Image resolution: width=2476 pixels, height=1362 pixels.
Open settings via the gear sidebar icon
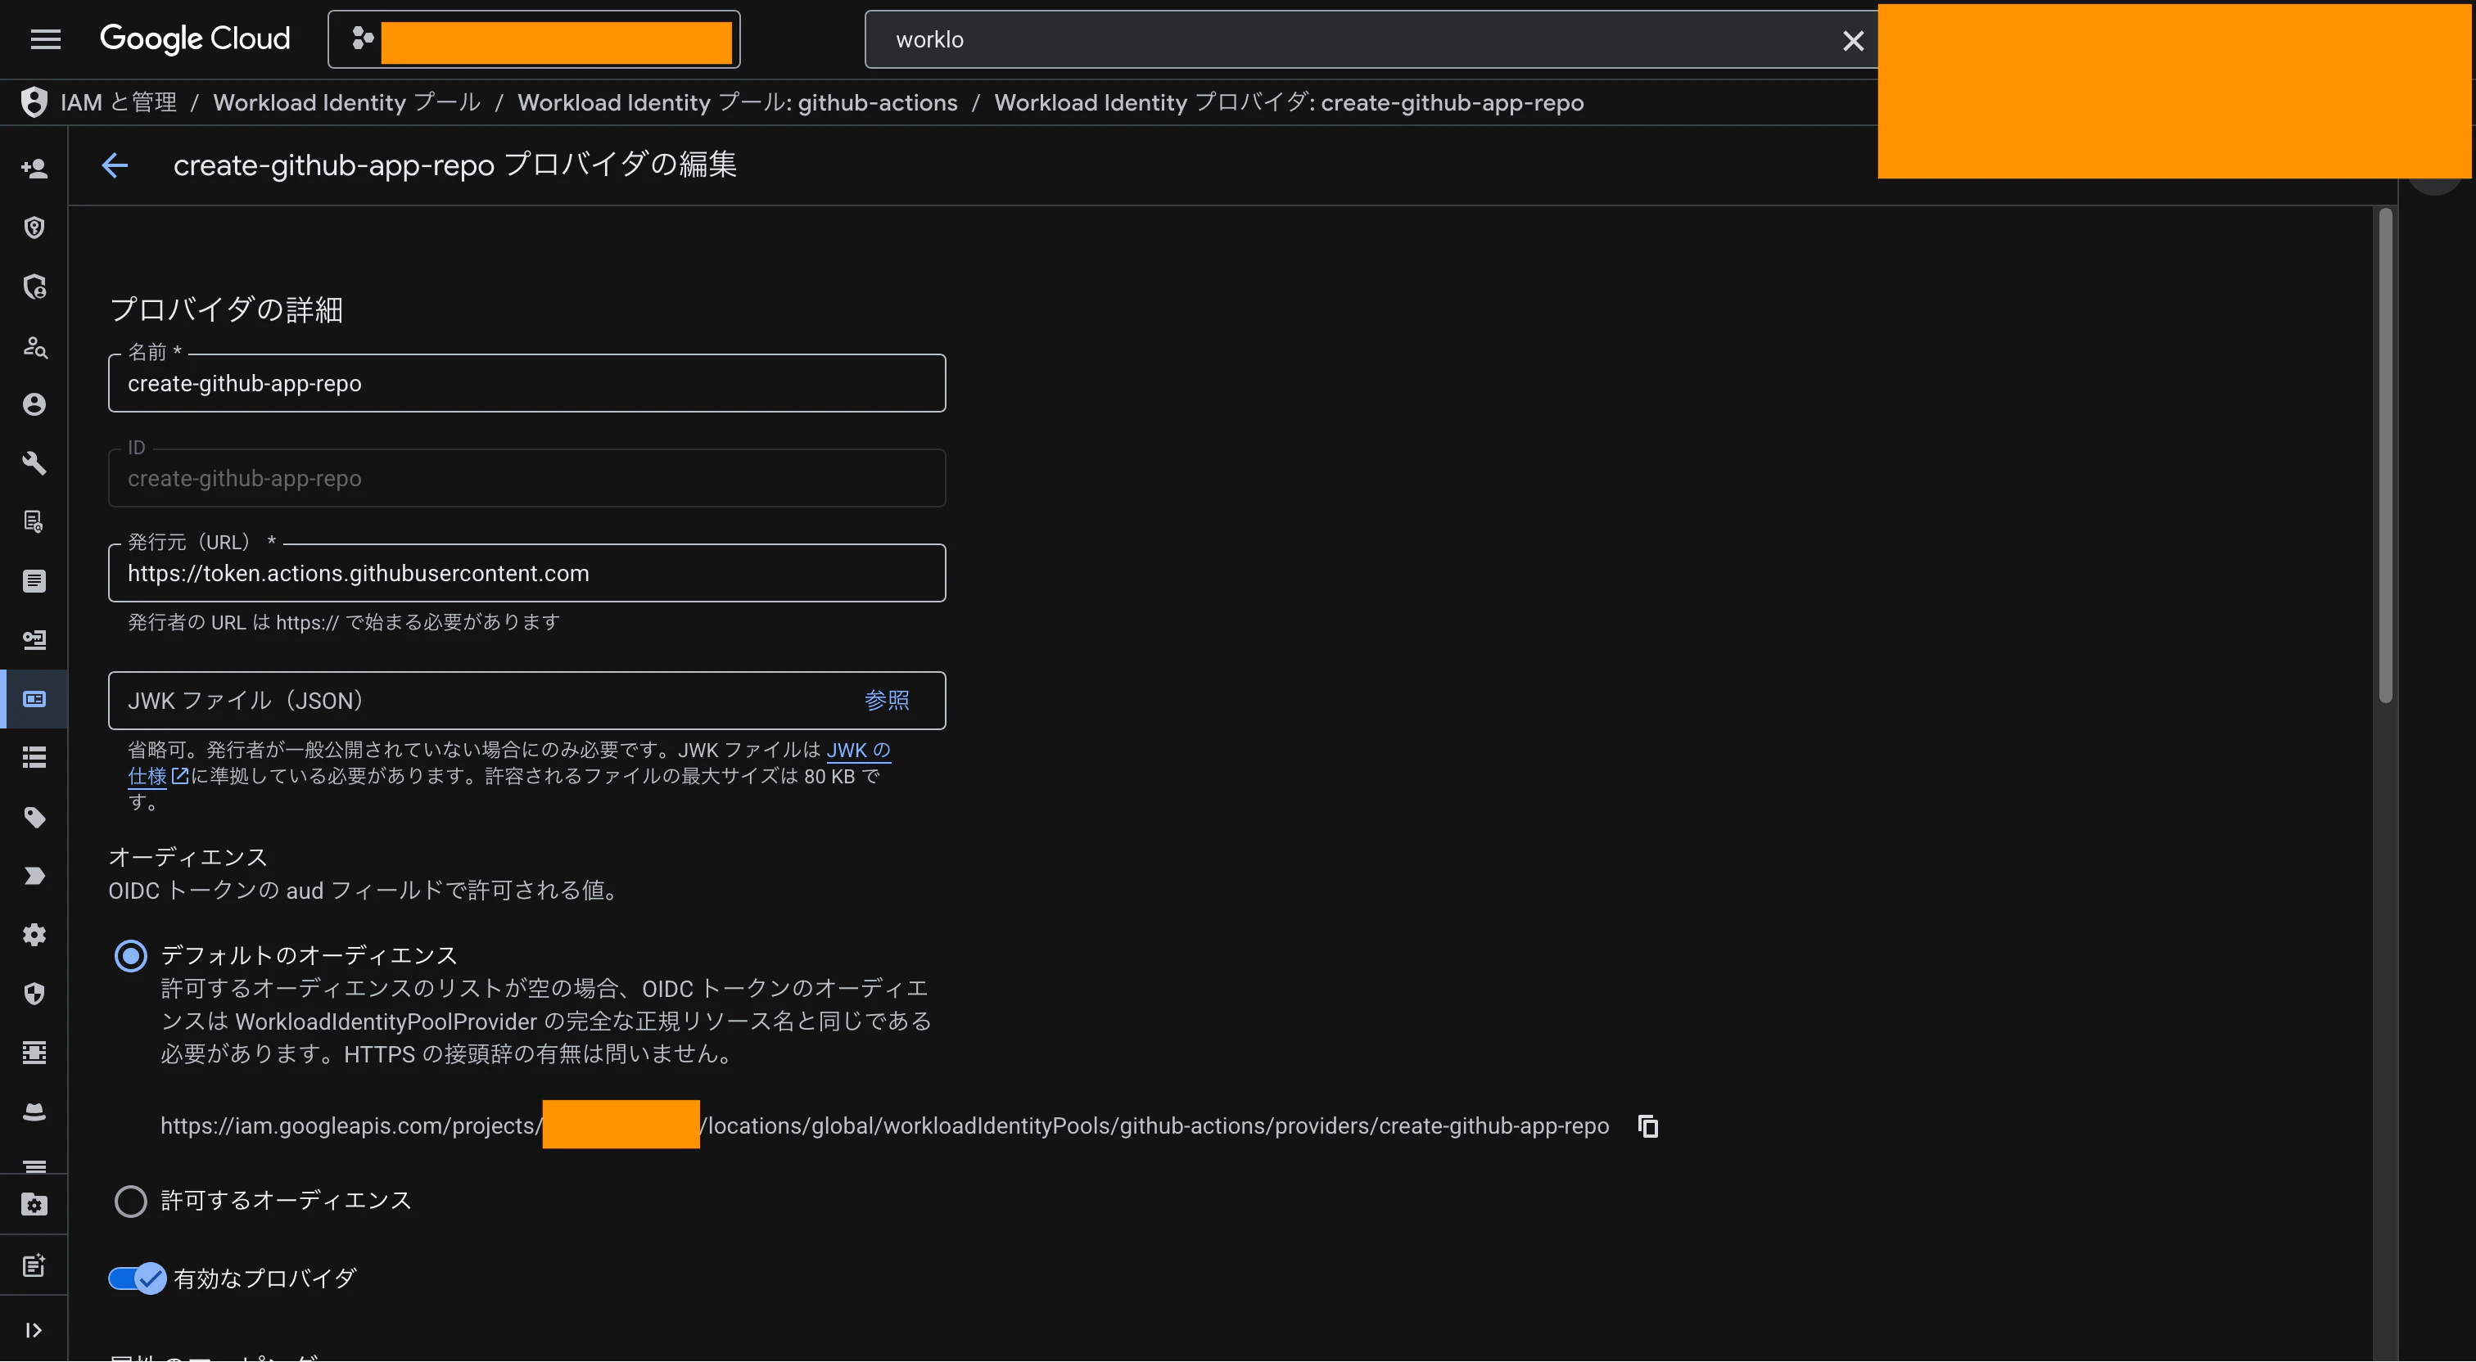click(x=34, y=936)
